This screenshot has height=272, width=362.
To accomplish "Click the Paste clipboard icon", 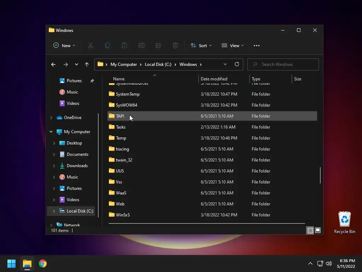I will tap(124, 46).
